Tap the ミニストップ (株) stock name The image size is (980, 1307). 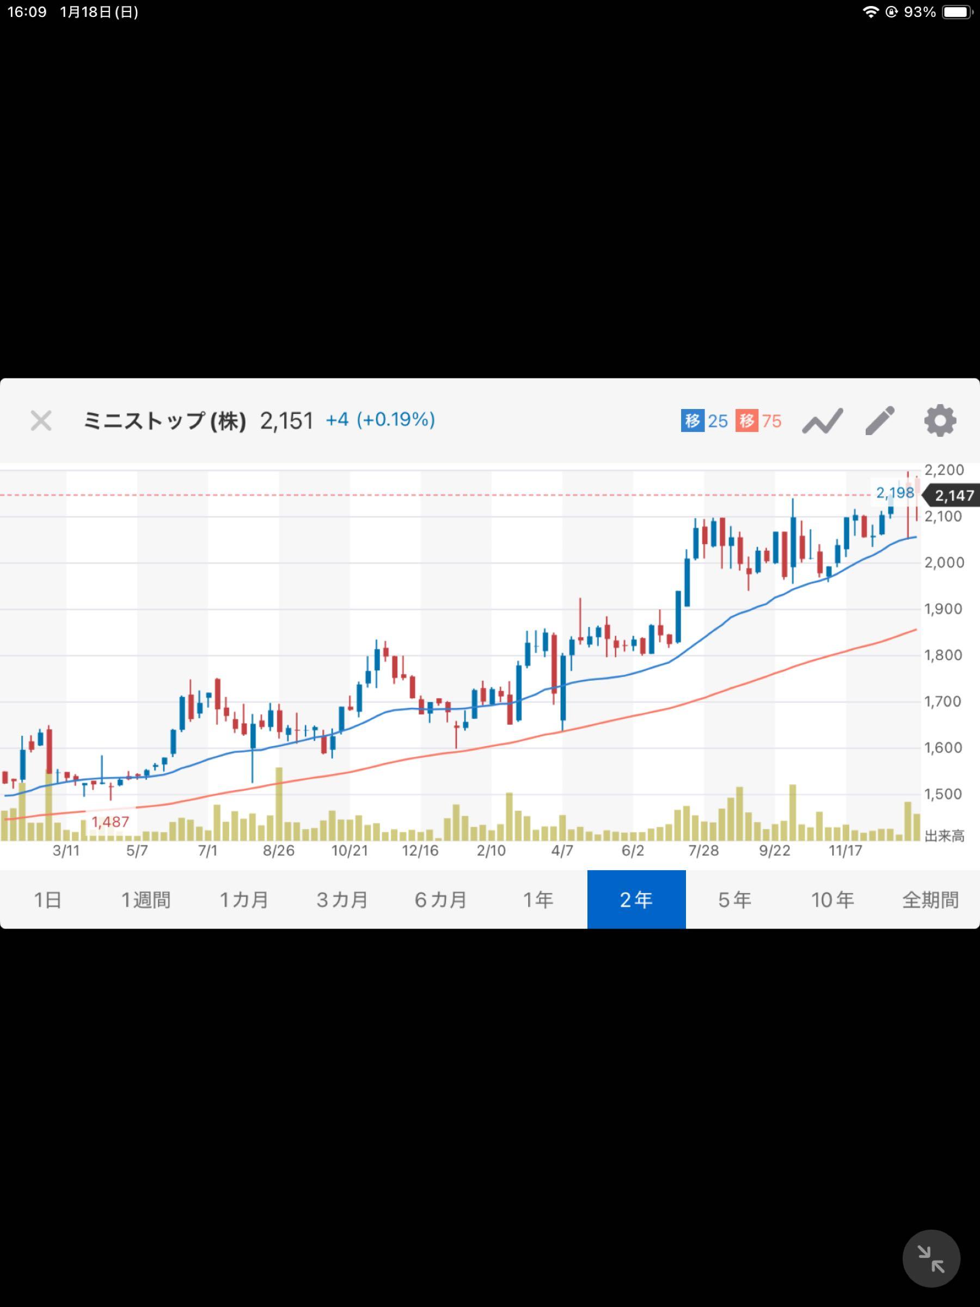click(x=164, y=421)
